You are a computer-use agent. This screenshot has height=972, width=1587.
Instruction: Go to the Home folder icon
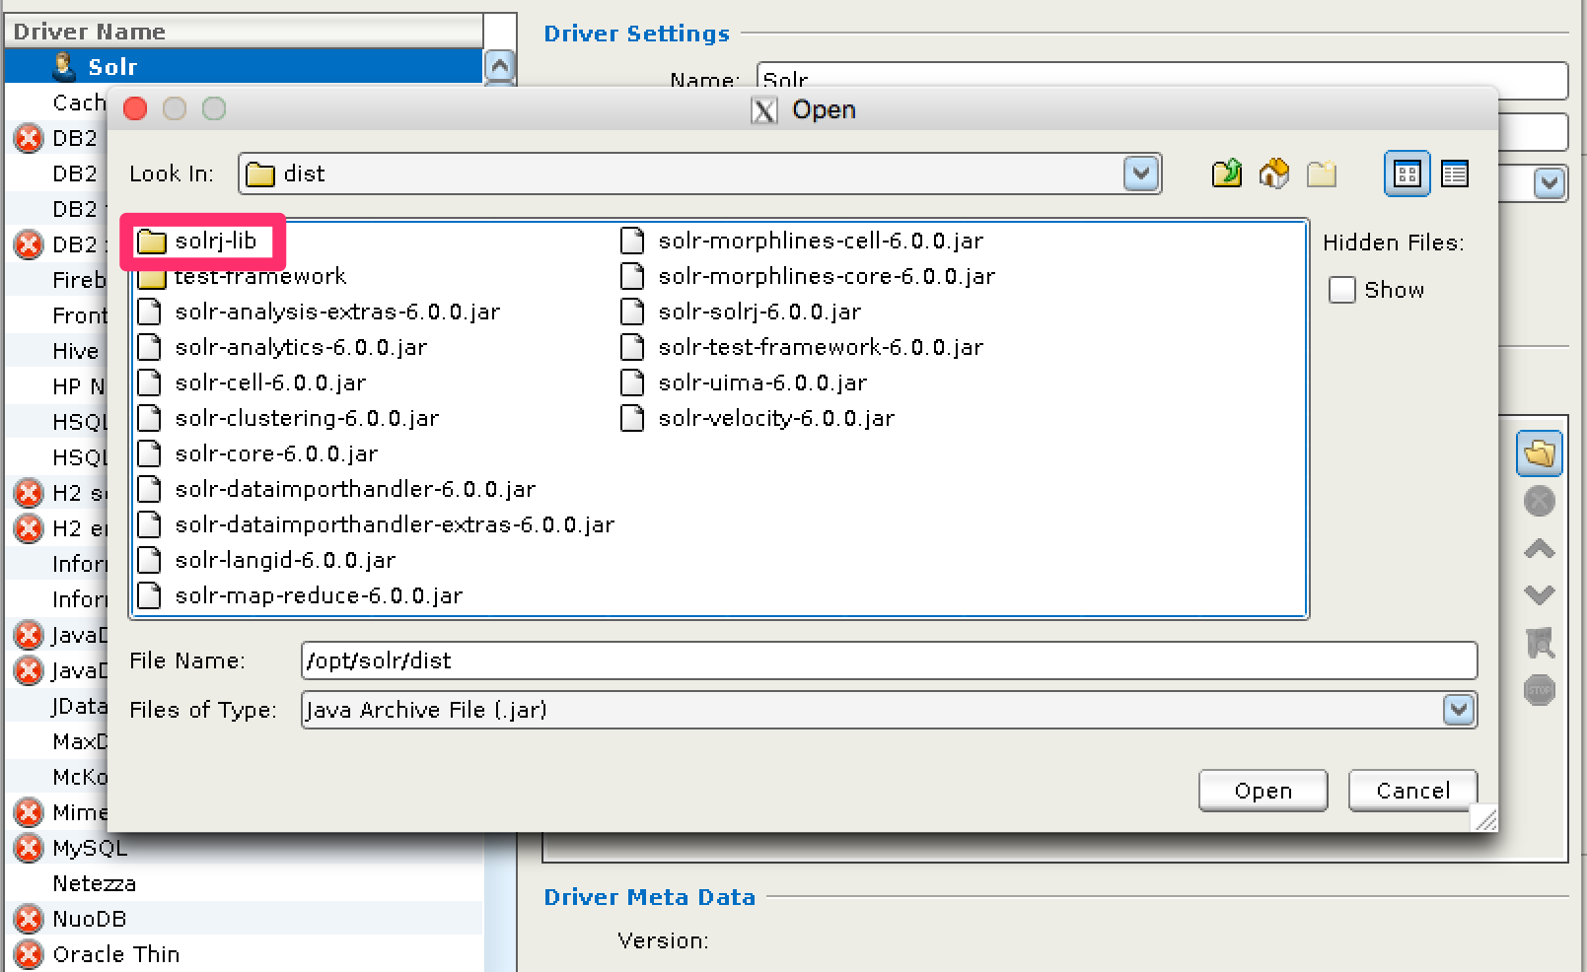1273,174
